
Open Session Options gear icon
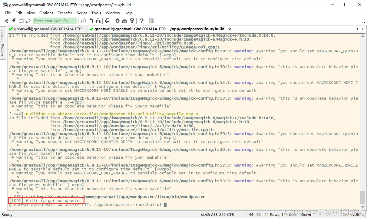117,21
